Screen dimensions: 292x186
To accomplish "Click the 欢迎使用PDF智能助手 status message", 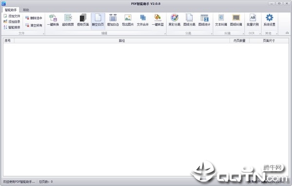I will pyautogui.click(x=19, y=182).
